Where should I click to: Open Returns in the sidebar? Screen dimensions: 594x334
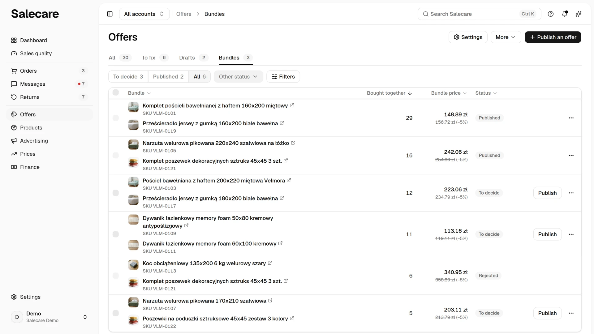[x=49, y=97]
